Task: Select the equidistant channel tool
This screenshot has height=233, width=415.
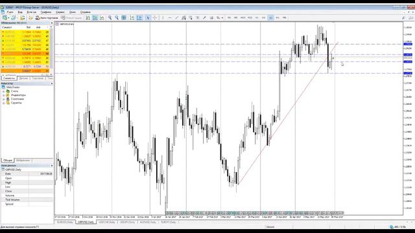Action: point(184,17)
